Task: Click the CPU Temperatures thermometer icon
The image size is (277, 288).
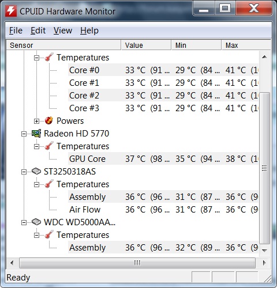Action: click(49, 57)
